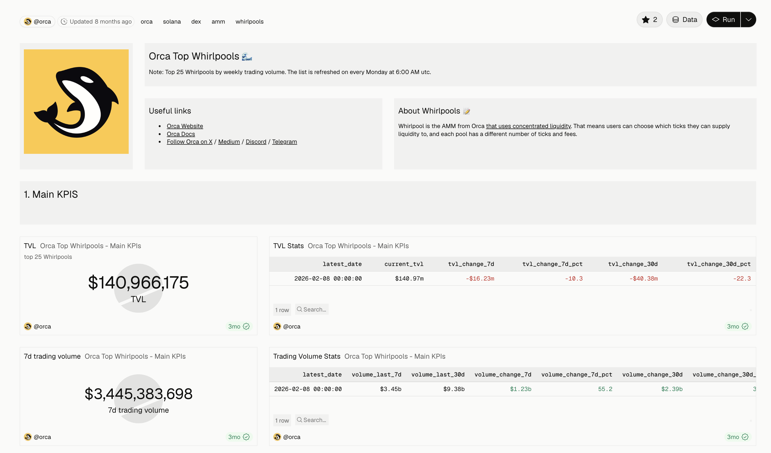Sort by current_tvl column header
The image size is (771, 453).
coord(404,264)
